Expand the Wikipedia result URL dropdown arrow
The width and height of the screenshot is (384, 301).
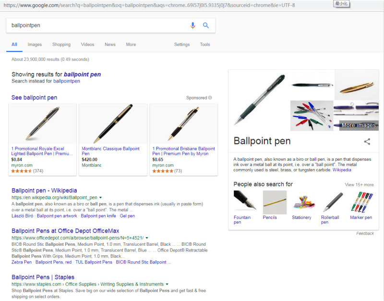pyautogui.click(x=100, y=197)
